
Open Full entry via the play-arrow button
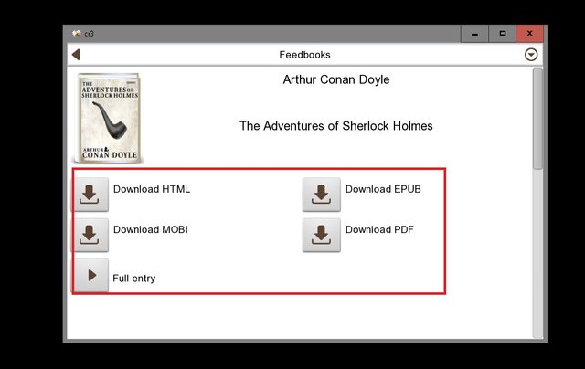(90, 276)
